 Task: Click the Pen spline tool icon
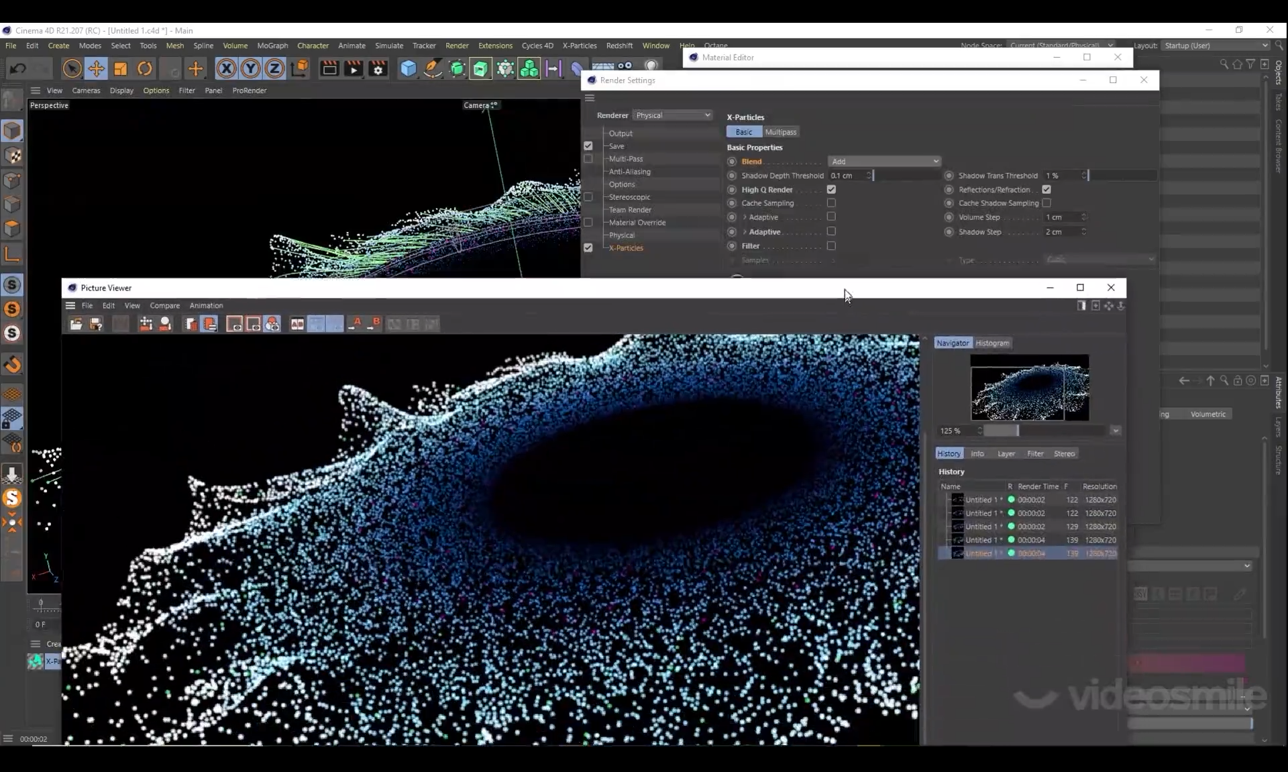[x=433, y=68]
